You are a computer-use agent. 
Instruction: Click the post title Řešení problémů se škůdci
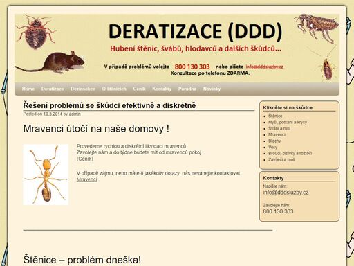[109, 105]
